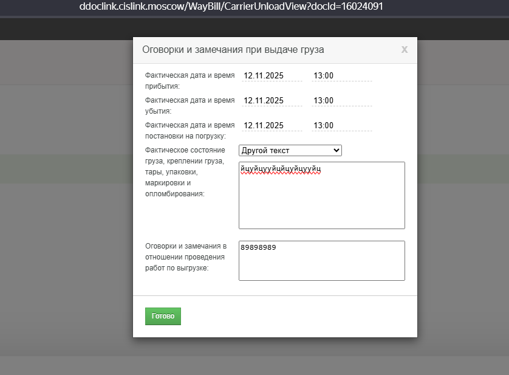Click the misspelled text йцуйцууйцйцуйцууйц

click(x=281, y=169)
